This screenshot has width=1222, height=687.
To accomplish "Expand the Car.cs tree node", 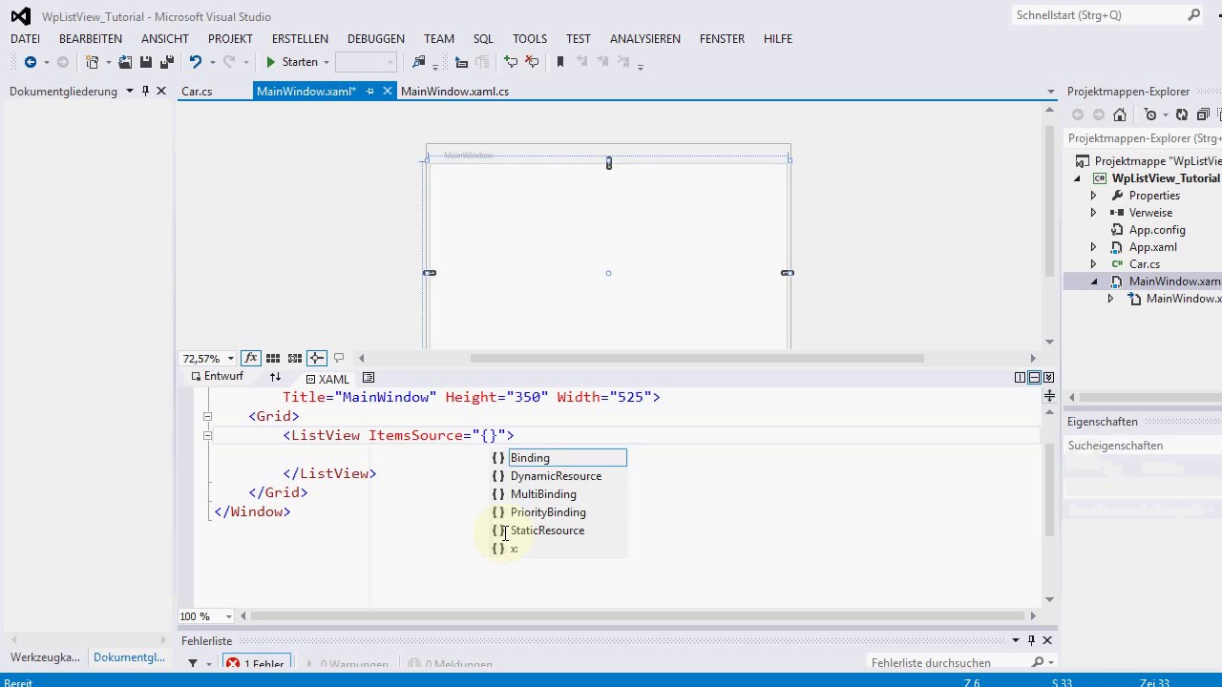I will point(1093,264).
